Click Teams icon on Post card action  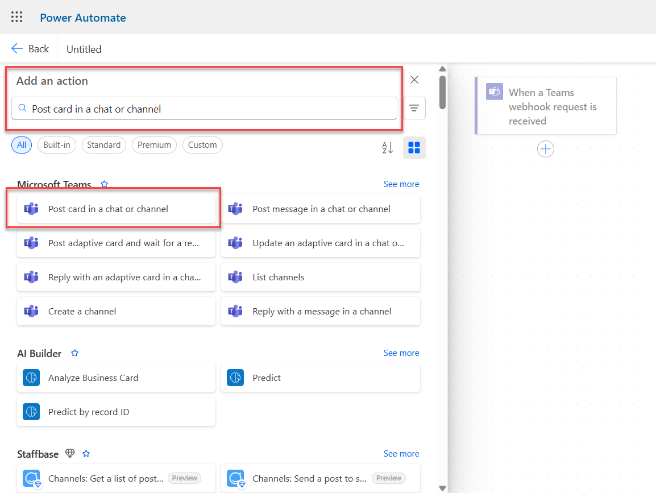click(x=31, y=209)
